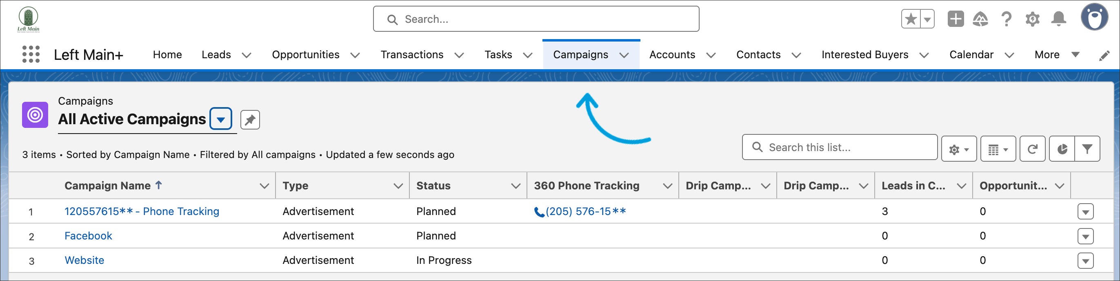This screenshot has height=281, width=1120.
Task: Click the Search this list field
Action: tap(846, 147)
